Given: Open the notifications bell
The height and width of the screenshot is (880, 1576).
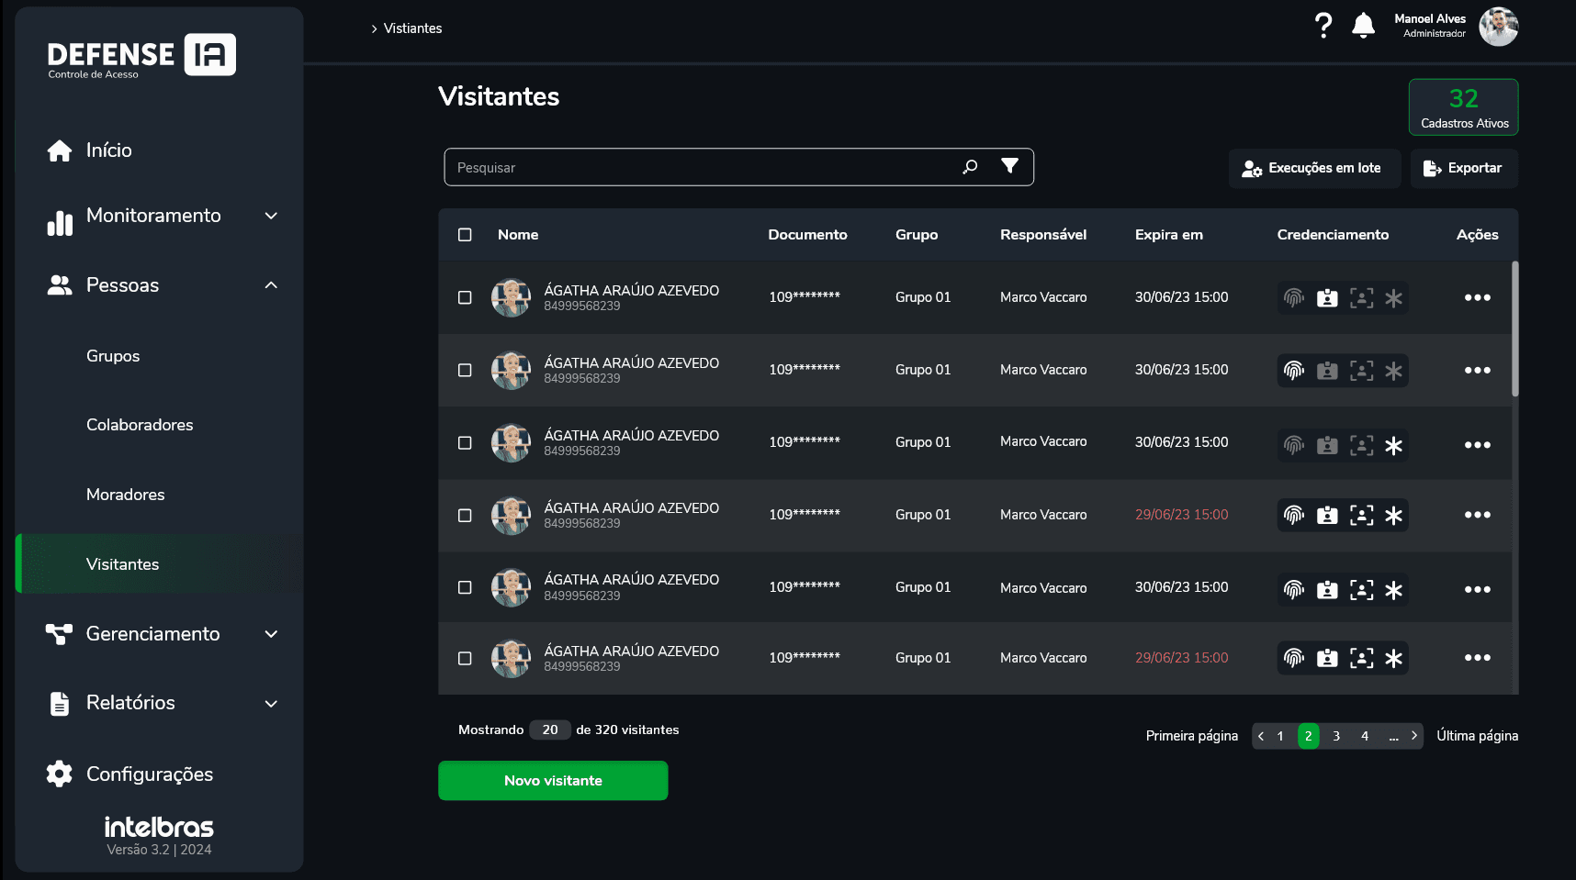Looking at the screenshot, I should coord(1363,26).
